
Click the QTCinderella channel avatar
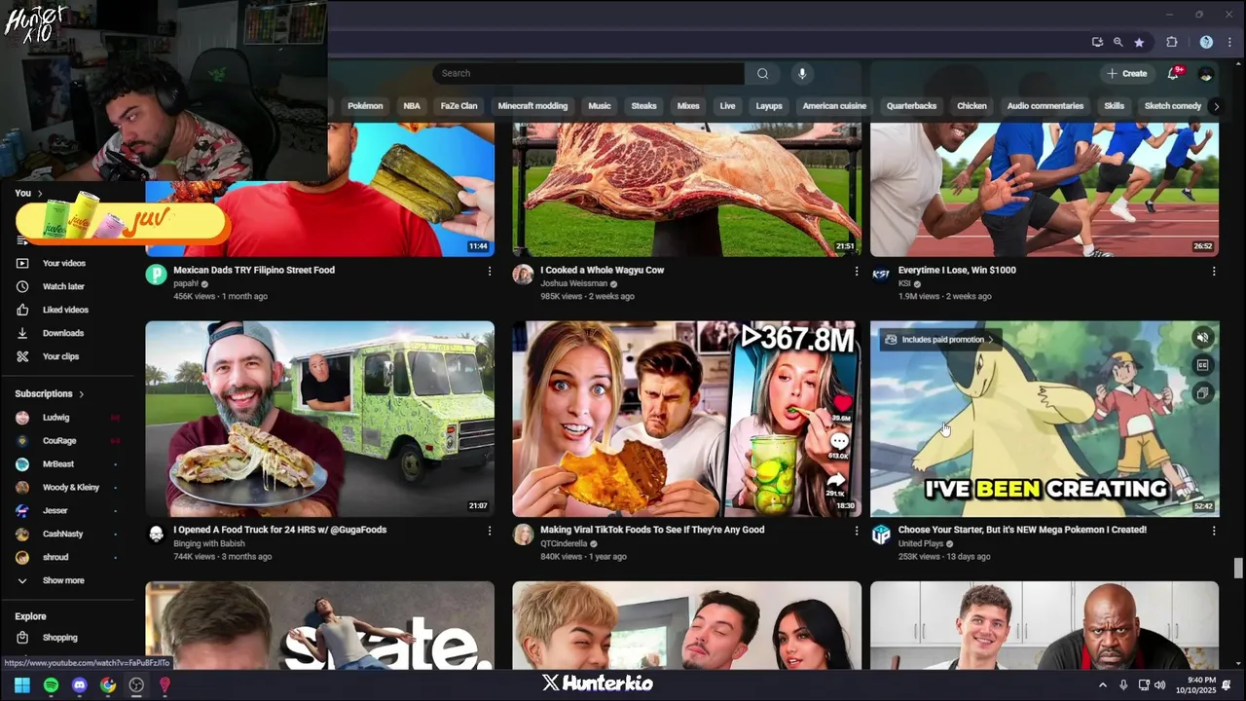point(523,535)
